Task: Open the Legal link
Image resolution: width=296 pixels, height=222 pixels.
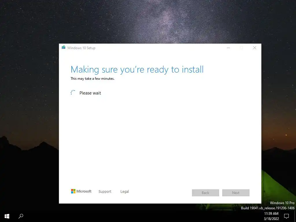Action: pos(125,192)
